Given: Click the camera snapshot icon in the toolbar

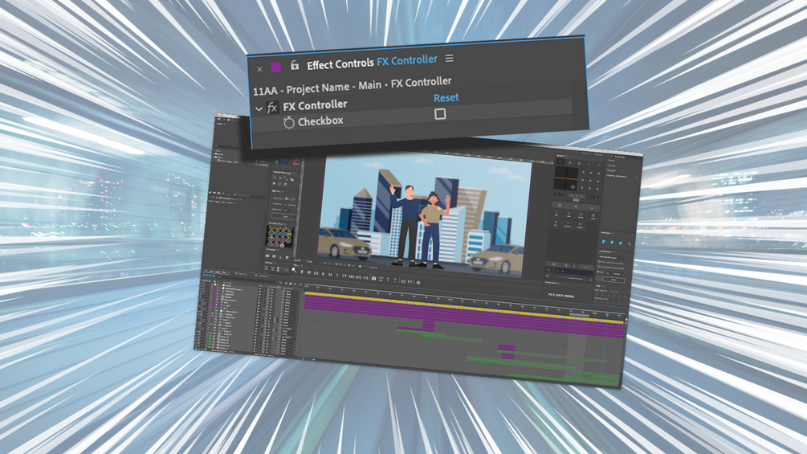Looking at the screenshot, I should pos(373,279).
